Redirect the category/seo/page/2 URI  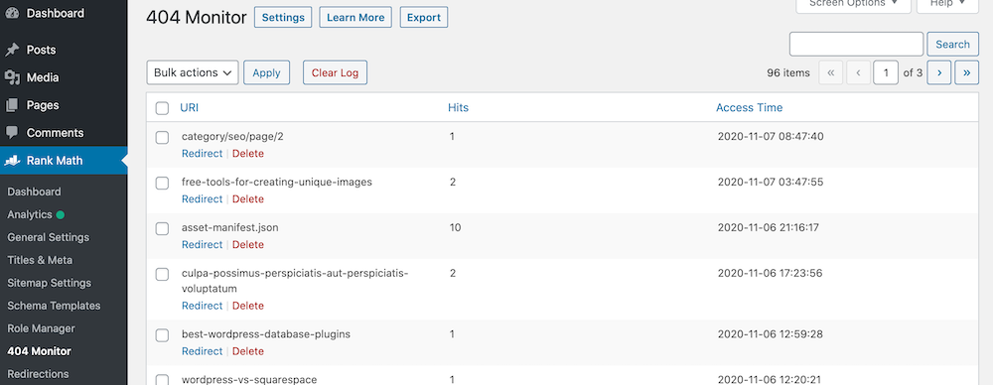202,154
